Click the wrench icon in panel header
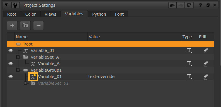The height and width of the screenshot is (107, 221). [x=15, y=5]
